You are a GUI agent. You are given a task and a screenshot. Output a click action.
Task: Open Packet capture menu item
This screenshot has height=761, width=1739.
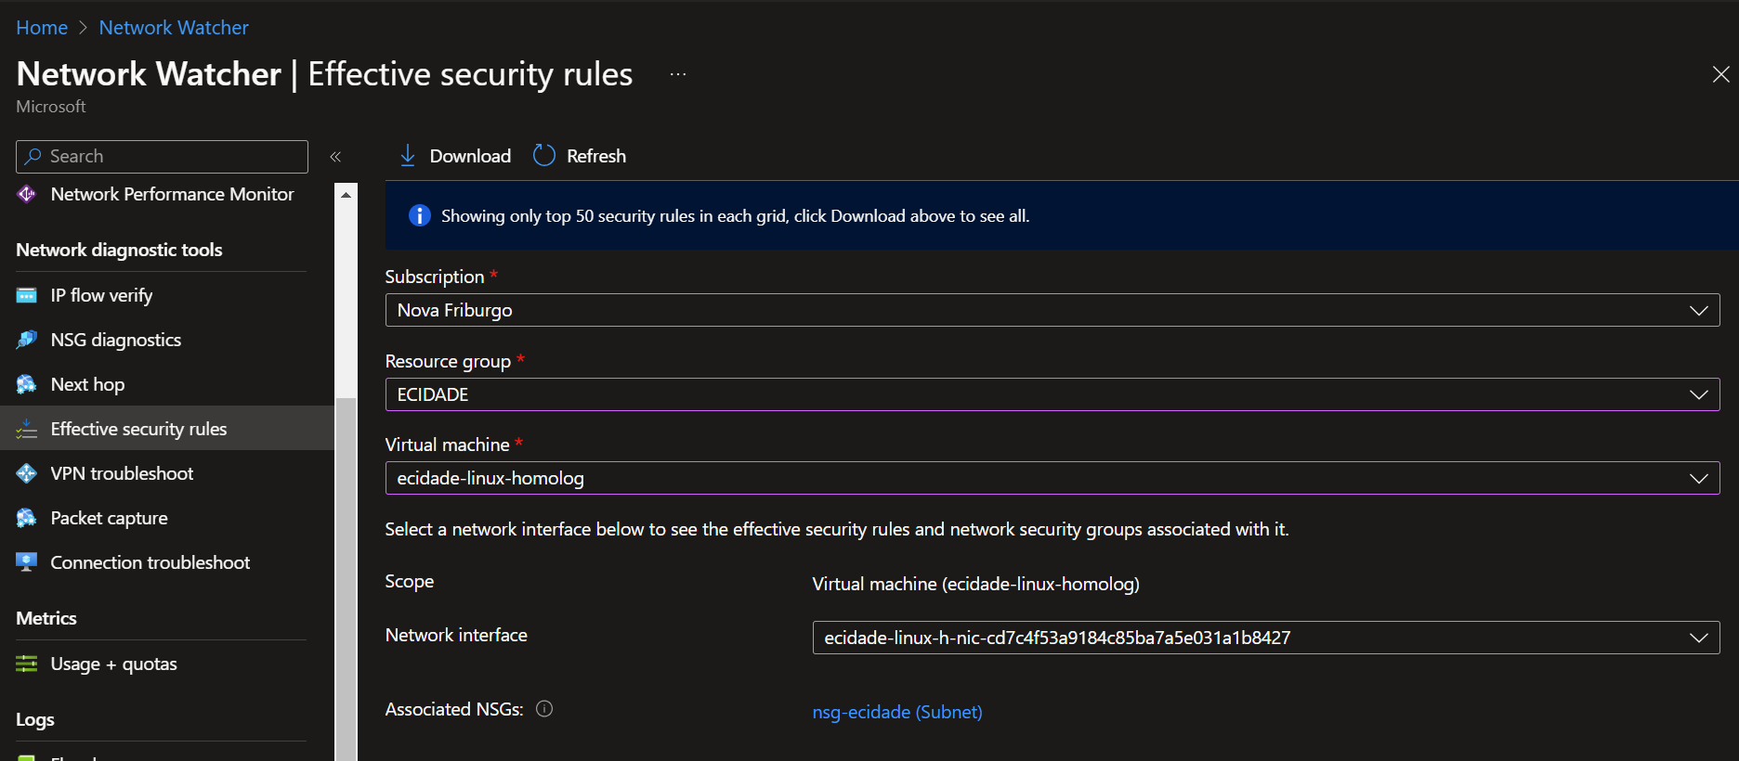(x=167, y=518)
